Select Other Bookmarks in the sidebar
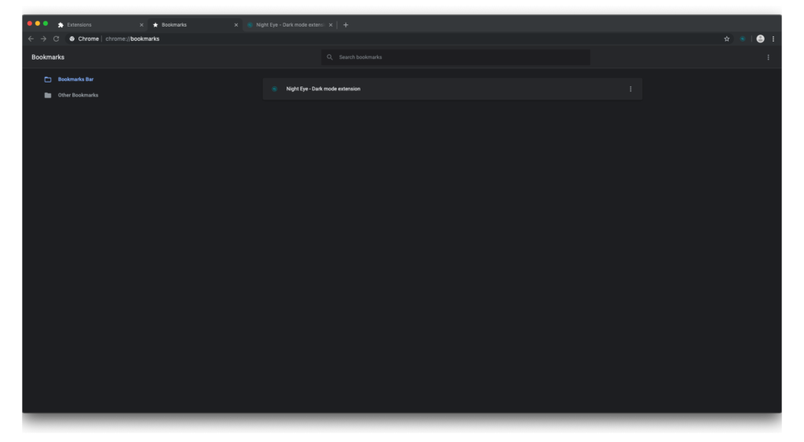The height and width of the screenshot is (442, 804). [x=78, y=95]
